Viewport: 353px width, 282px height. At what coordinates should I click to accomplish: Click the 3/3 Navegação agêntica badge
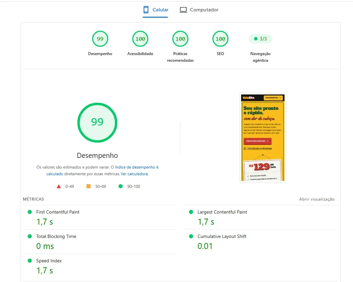(x=260, y=39)
